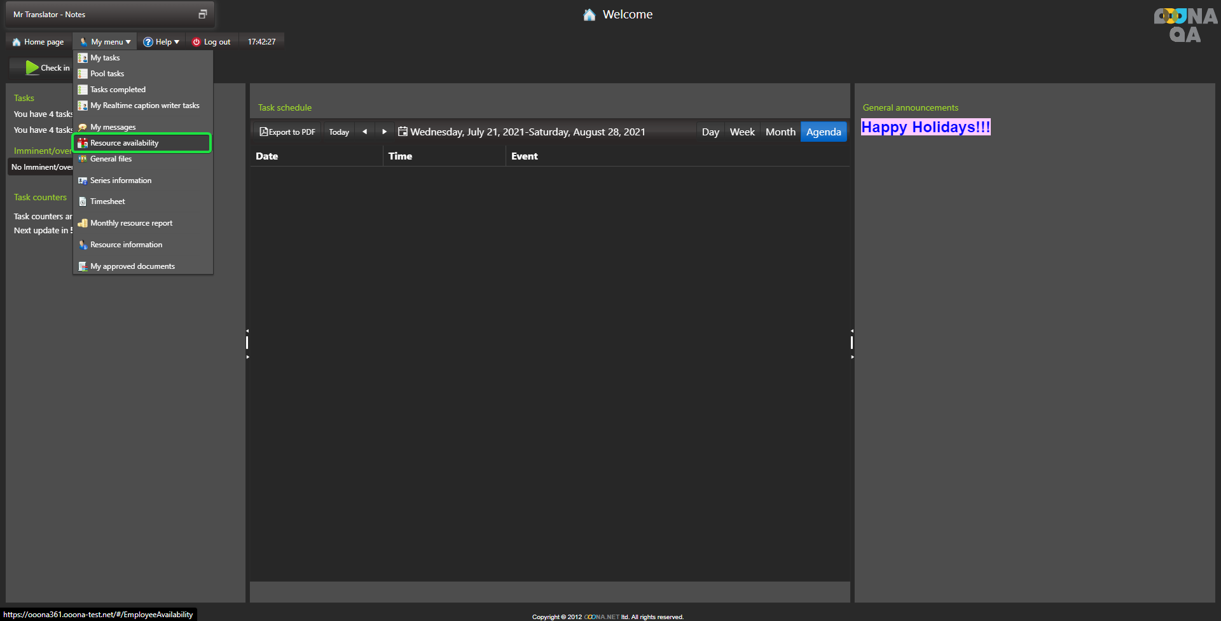This screenshot has width=1221, height=621.
Task: Open Timesheet from the menu
Action: point(107,201)
